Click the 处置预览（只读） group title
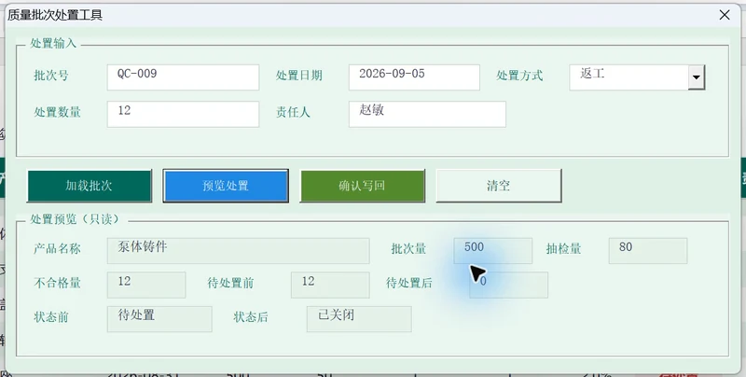Screen dimensions: 746x377 (75, 219)
